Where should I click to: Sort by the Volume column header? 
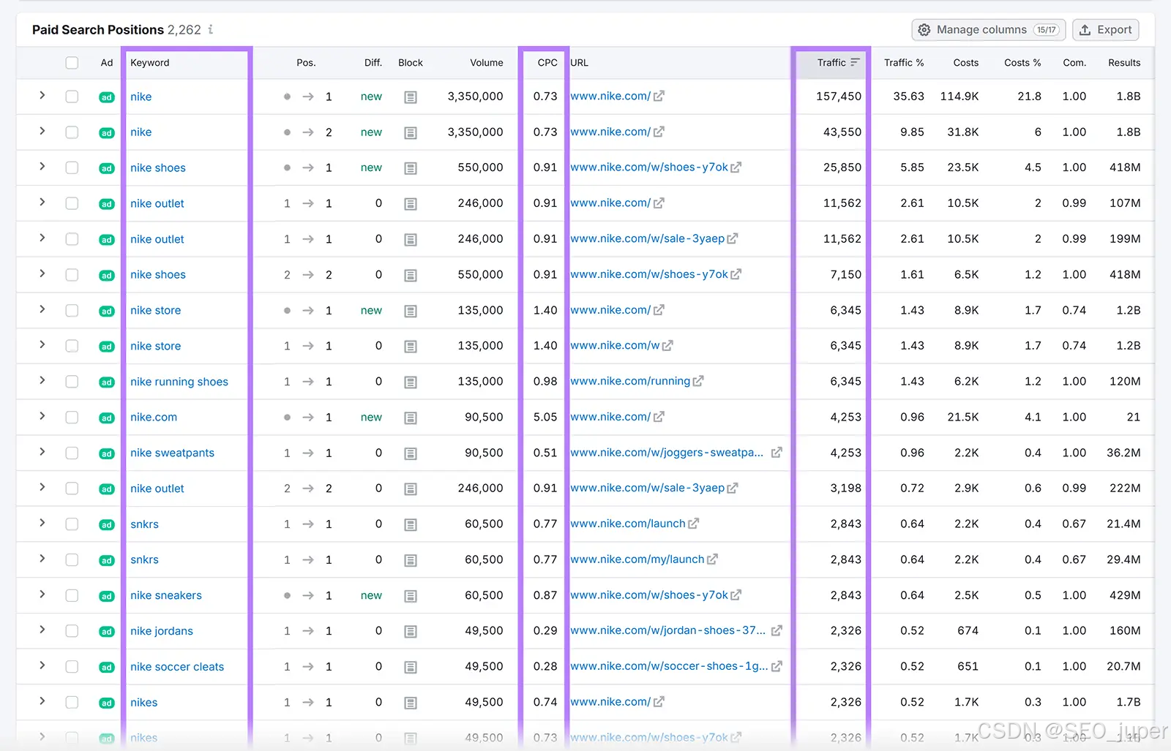tap(486, 63)
